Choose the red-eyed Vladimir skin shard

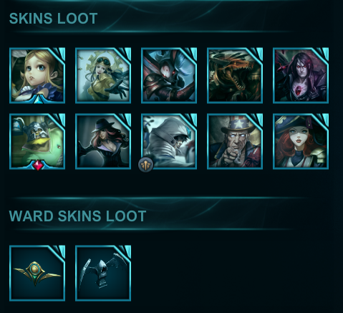[x=301, y=75]
